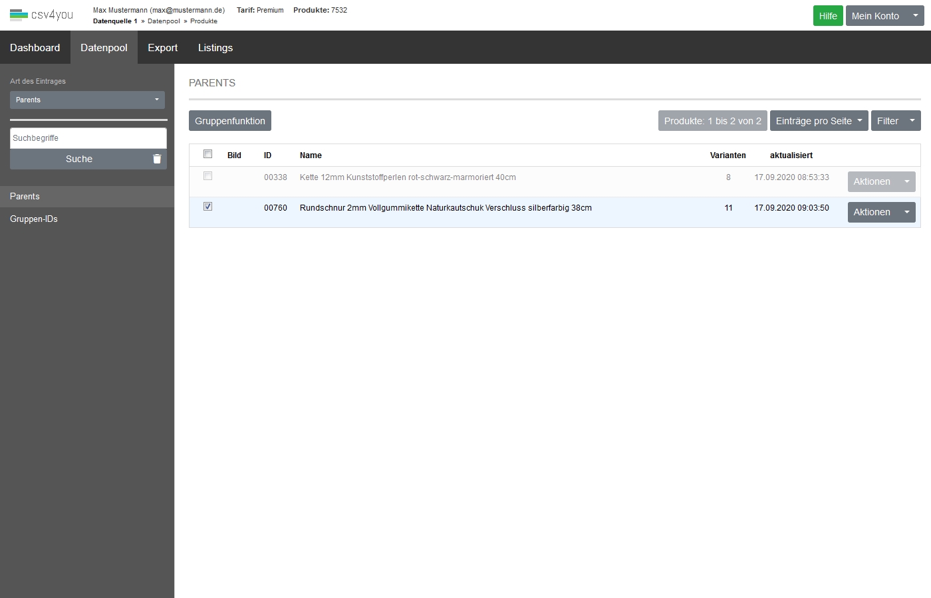The image size is (931, 598).
Task: Expand the Einträge pro Seite dropdown
Action: [819, 121]
